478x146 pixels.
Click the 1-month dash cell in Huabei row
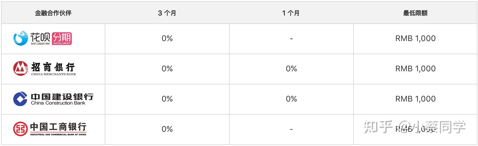(x=291, y=38)
